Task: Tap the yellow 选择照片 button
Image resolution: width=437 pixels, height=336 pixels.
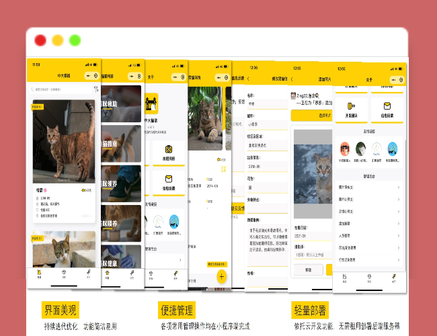Action: click(x=311, y=116)
